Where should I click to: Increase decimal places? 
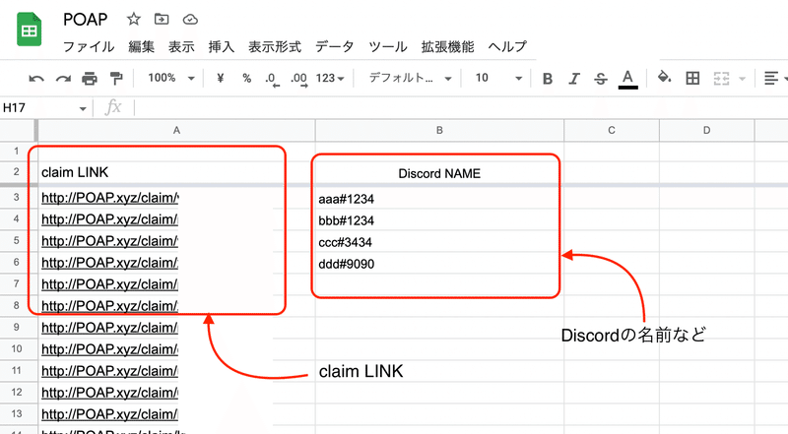[x=298, y=79]
